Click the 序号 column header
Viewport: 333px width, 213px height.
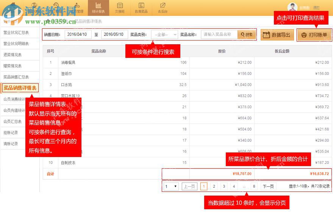click(50, 51)
